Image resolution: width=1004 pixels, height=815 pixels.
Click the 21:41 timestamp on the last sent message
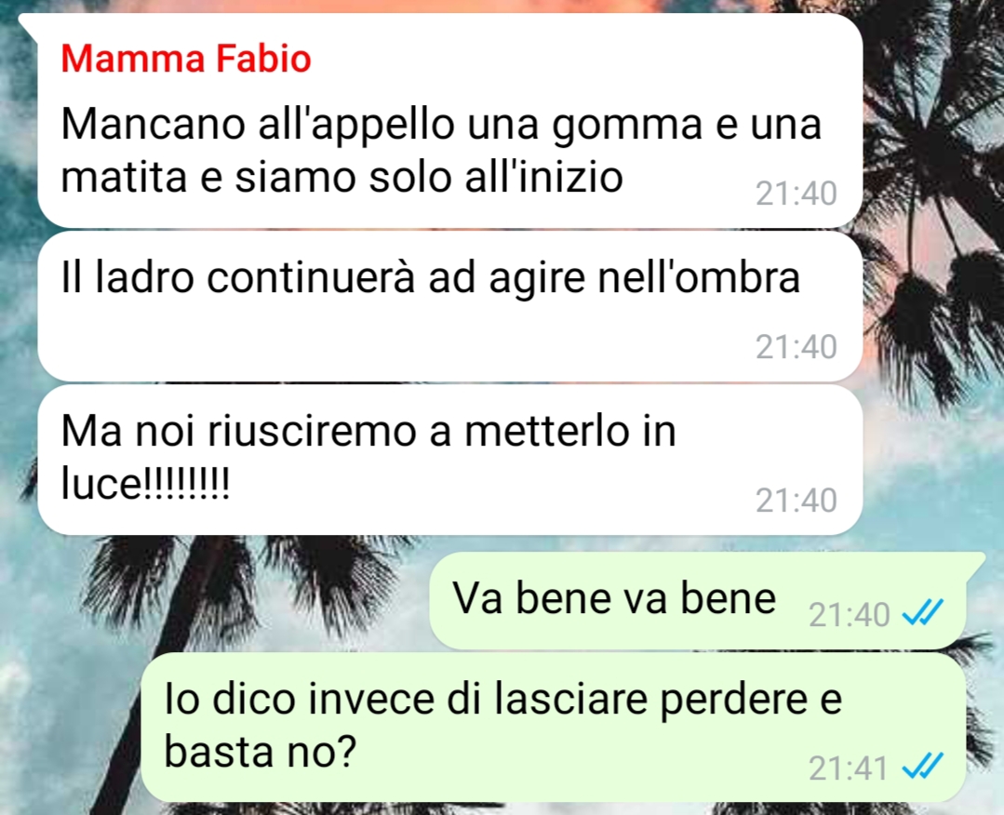coord(849,768)
